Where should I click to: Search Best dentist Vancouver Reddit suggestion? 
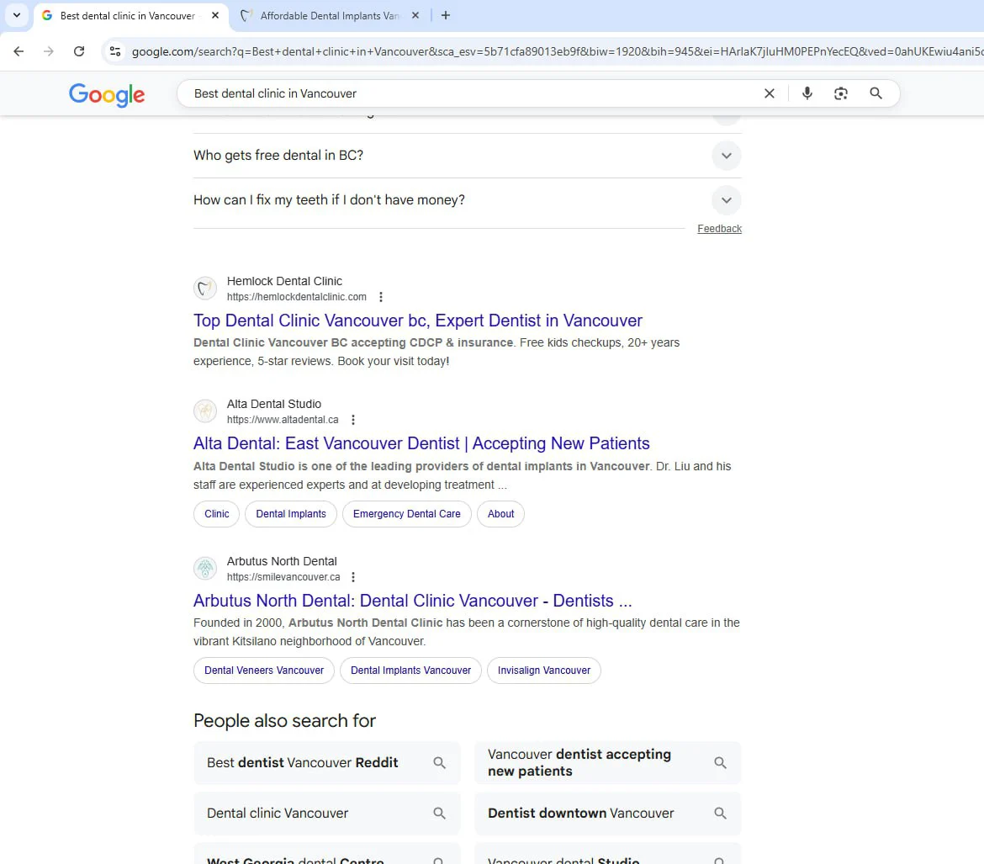[327, 763]
